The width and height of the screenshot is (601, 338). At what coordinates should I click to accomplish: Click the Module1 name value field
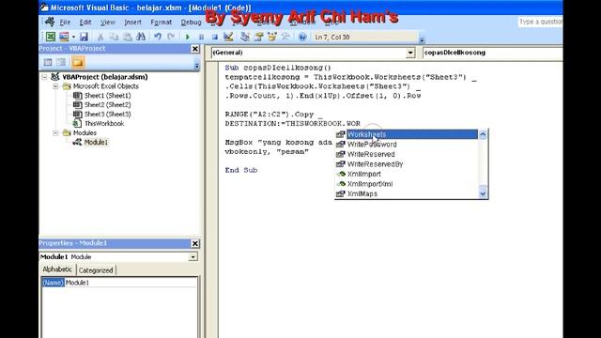click(x=131, y=283)
